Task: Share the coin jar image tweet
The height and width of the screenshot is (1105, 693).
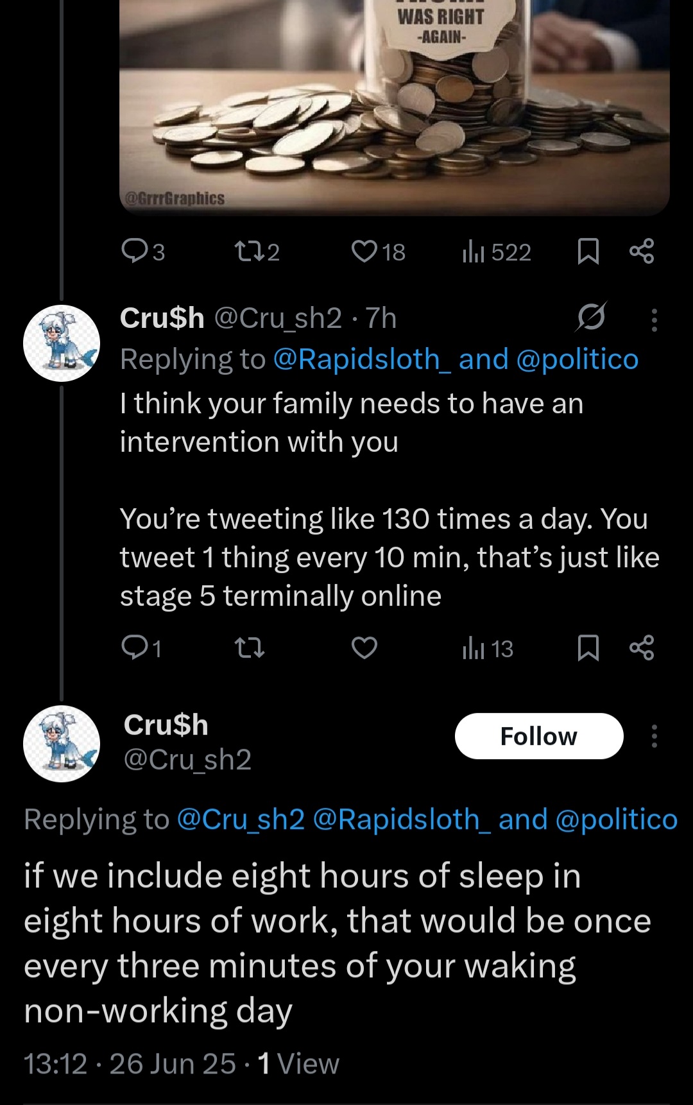Action: (x=642, y=251)
